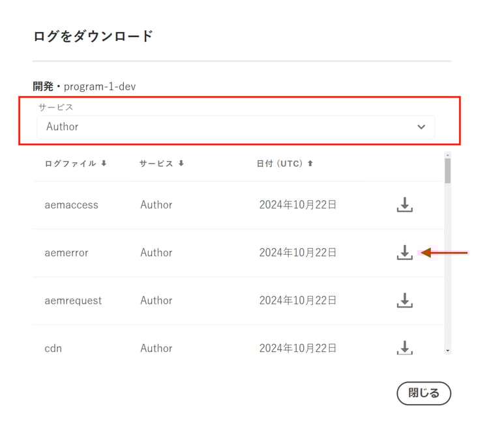Sort by 日付 (UTC) column arrow
489x434 pixels.
click(x=310, y=164)
